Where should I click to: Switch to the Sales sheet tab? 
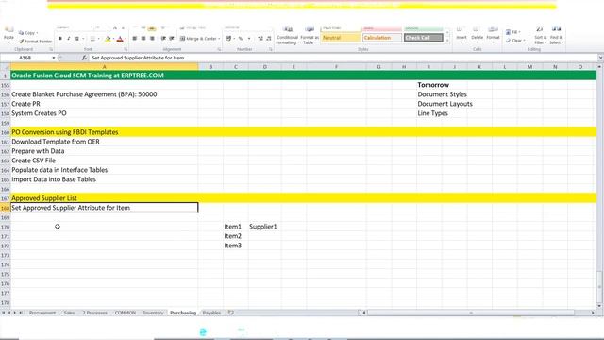pyautogui.click(x=69, y=313)
